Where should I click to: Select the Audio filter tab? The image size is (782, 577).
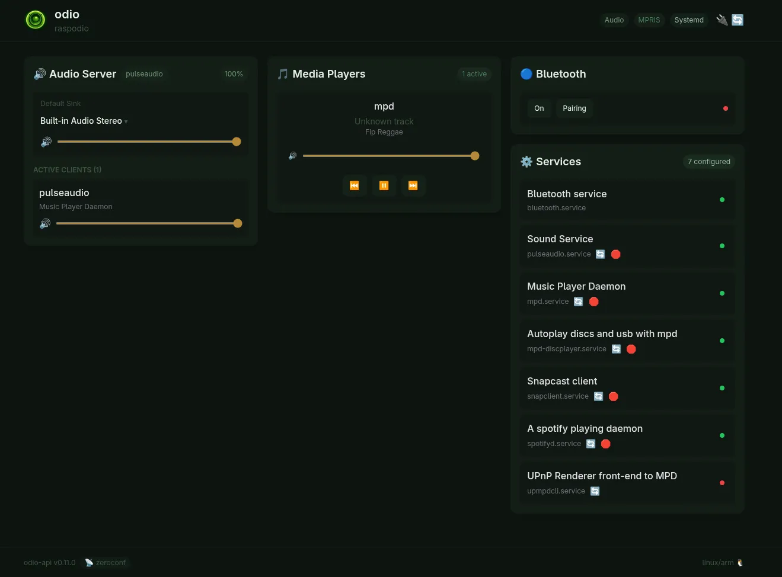[614, 20]
